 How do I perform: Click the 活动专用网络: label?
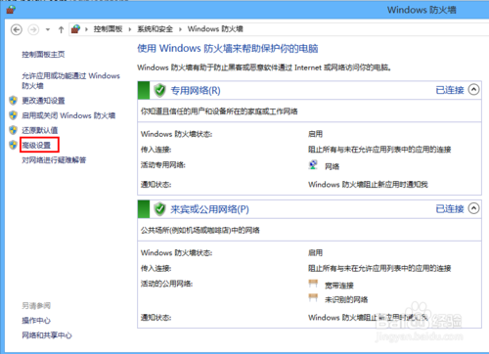163,165
